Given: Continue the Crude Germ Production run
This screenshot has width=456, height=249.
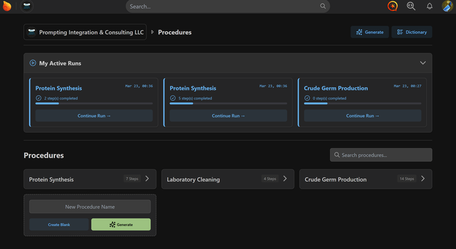Looking at the screenshot, I should coord(363,115).
